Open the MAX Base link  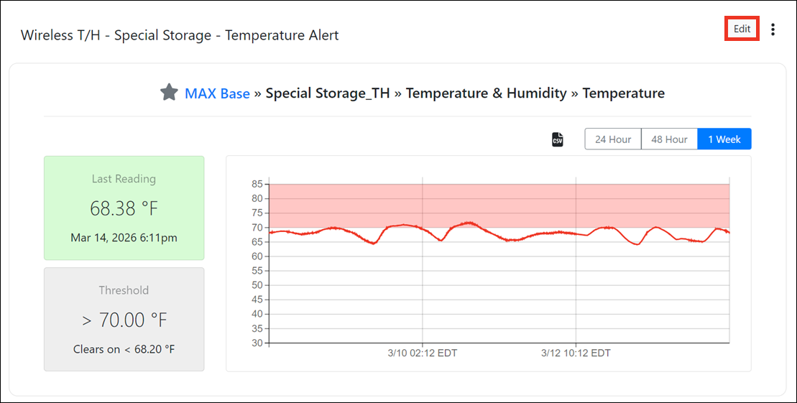[217, 93]
